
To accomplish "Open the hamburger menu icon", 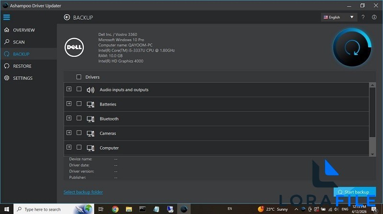I will pos(7,17).
